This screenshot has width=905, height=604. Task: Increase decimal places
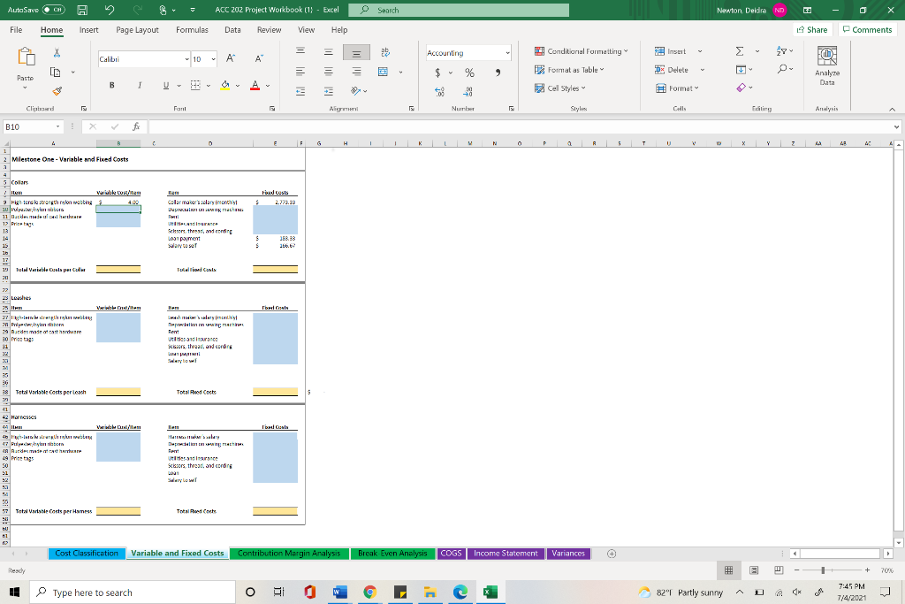(x=439, y=91)
